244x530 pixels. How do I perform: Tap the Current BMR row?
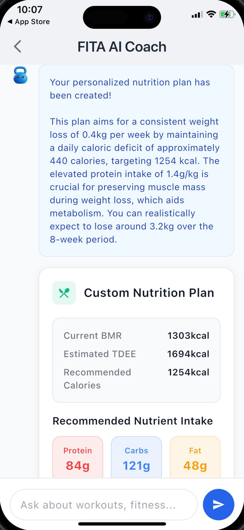tap(136, 336)
